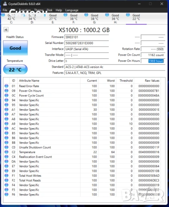Click the CrystalDiskInfo title bar app icon
Screen dimensions: 169x207
pyautogui.click(x=5, y=4)
